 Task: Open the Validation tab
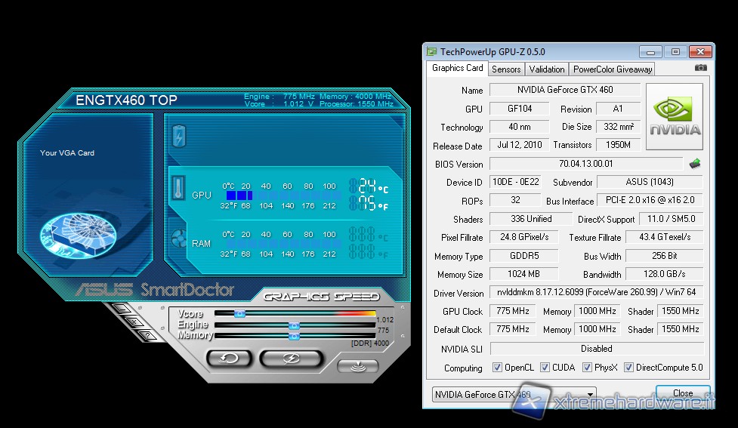click(547, 69)
